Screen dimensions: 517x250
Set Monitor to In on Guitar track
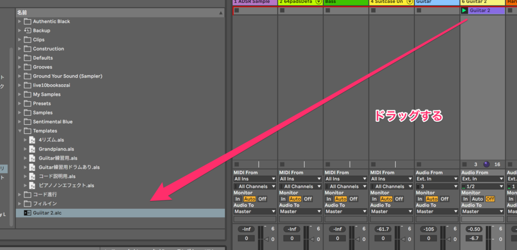(x=419, y=199)
